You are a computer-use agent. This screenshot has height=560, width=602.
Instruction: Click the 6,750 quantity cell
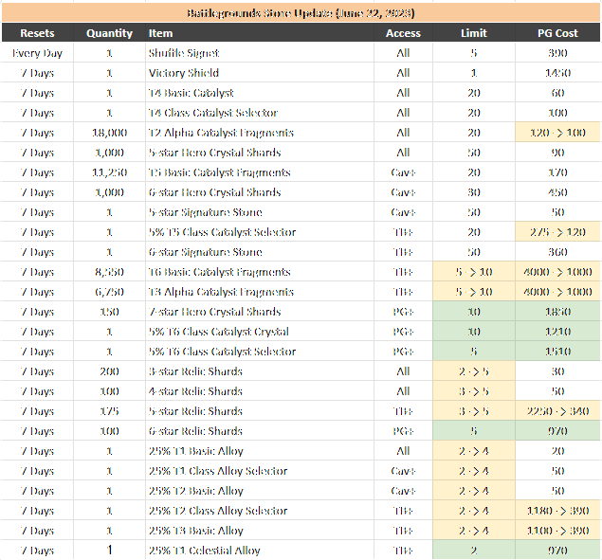tap(109, 292)
